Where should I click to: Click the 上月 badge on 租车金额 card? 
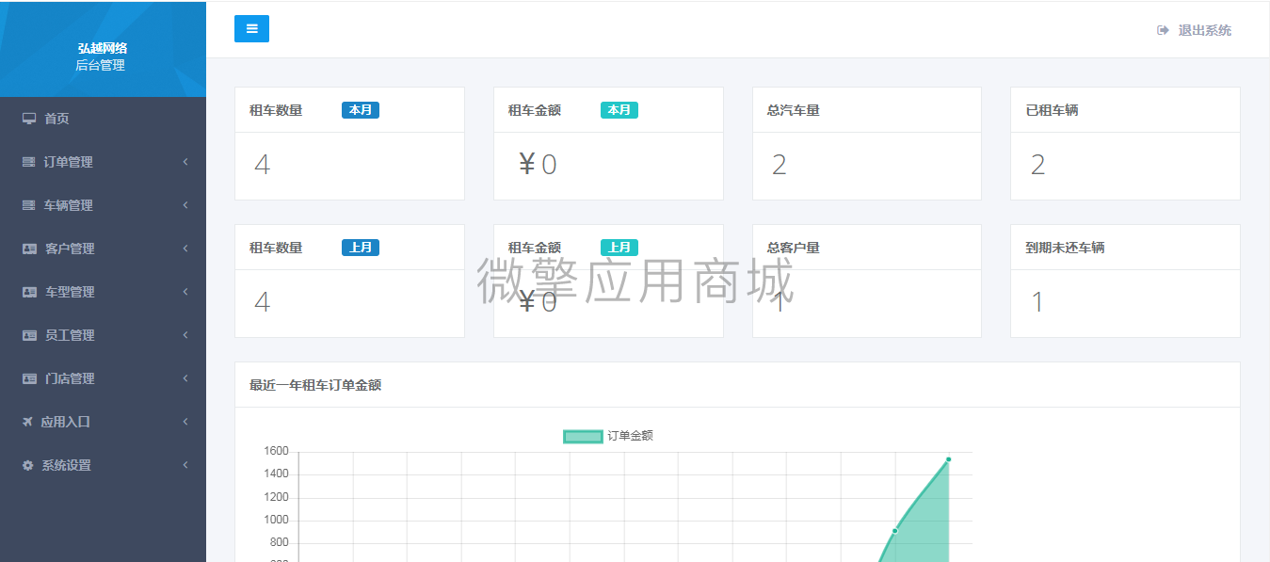coord(619,248)
